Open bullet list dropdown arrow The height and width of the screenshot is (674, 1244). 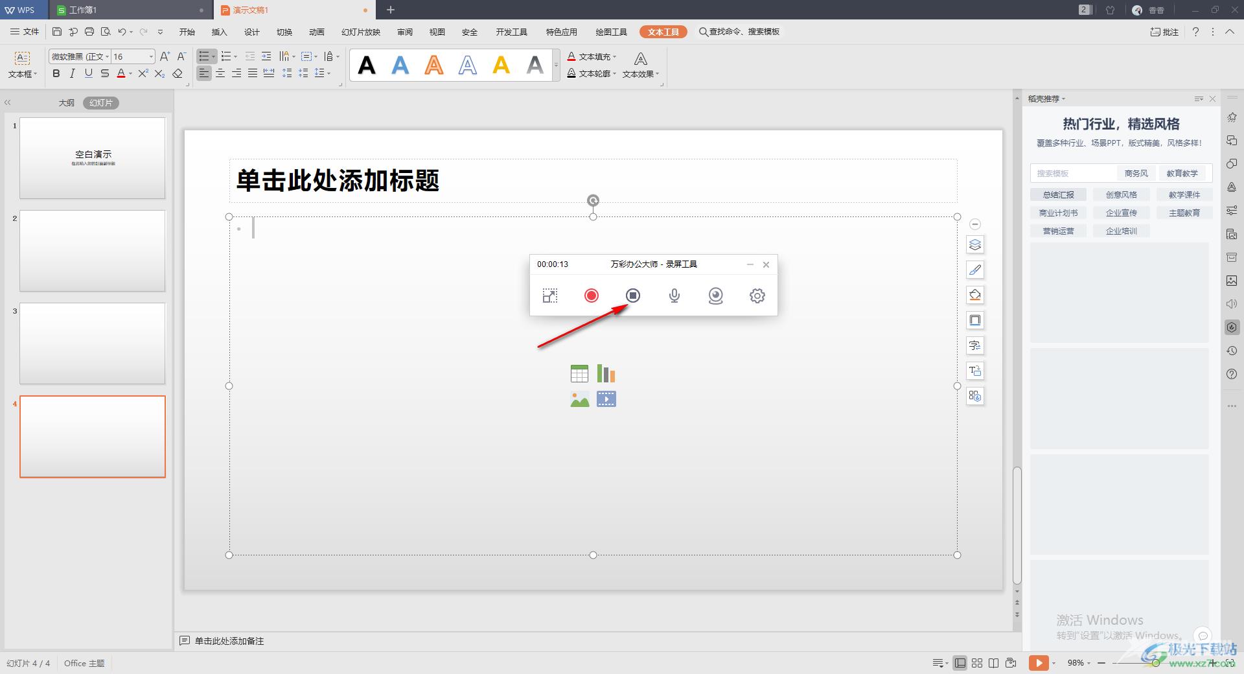click(213, 57)
